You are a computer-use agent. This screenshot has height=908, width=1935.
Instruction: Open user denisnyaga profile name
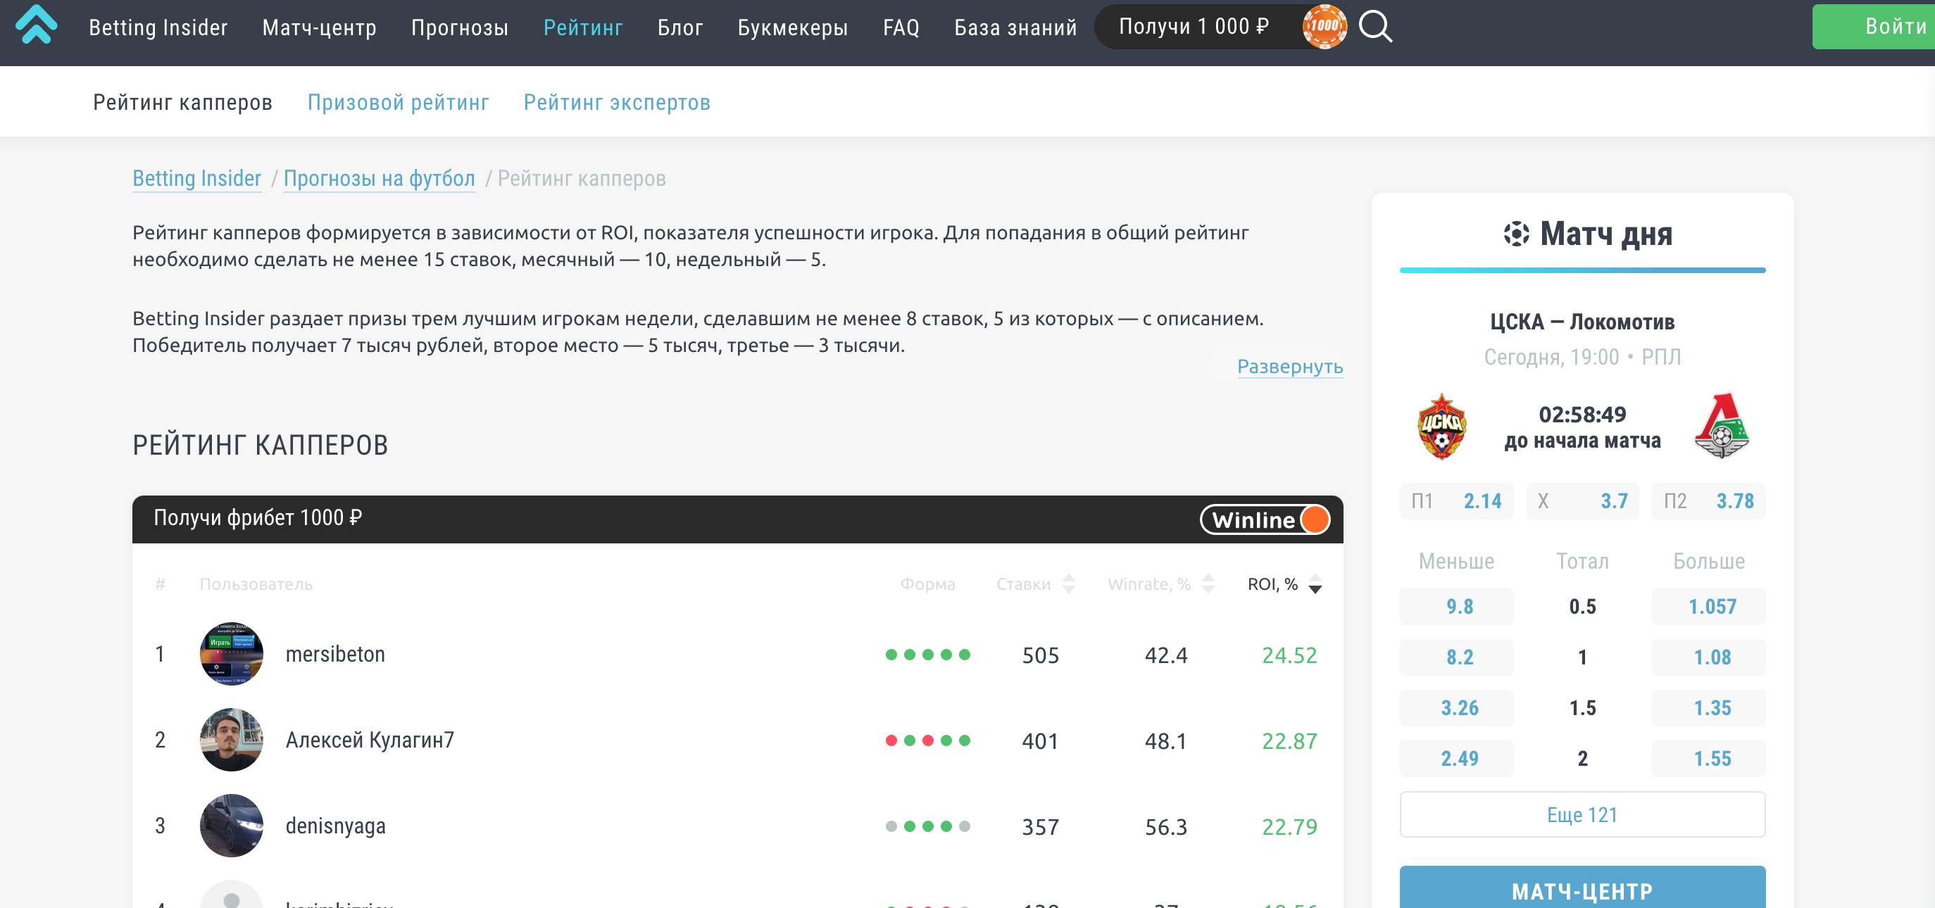tap(335, 826)
